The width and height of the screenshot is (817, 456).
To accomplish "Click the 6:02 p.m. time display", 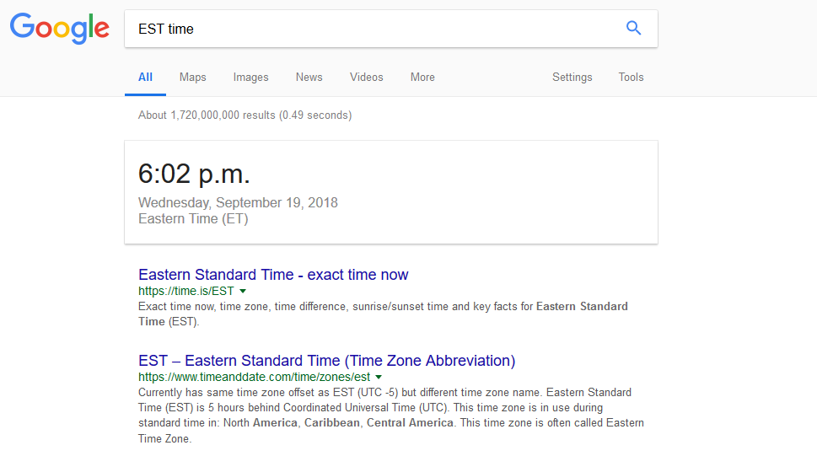I will click(x=194, y=174).
